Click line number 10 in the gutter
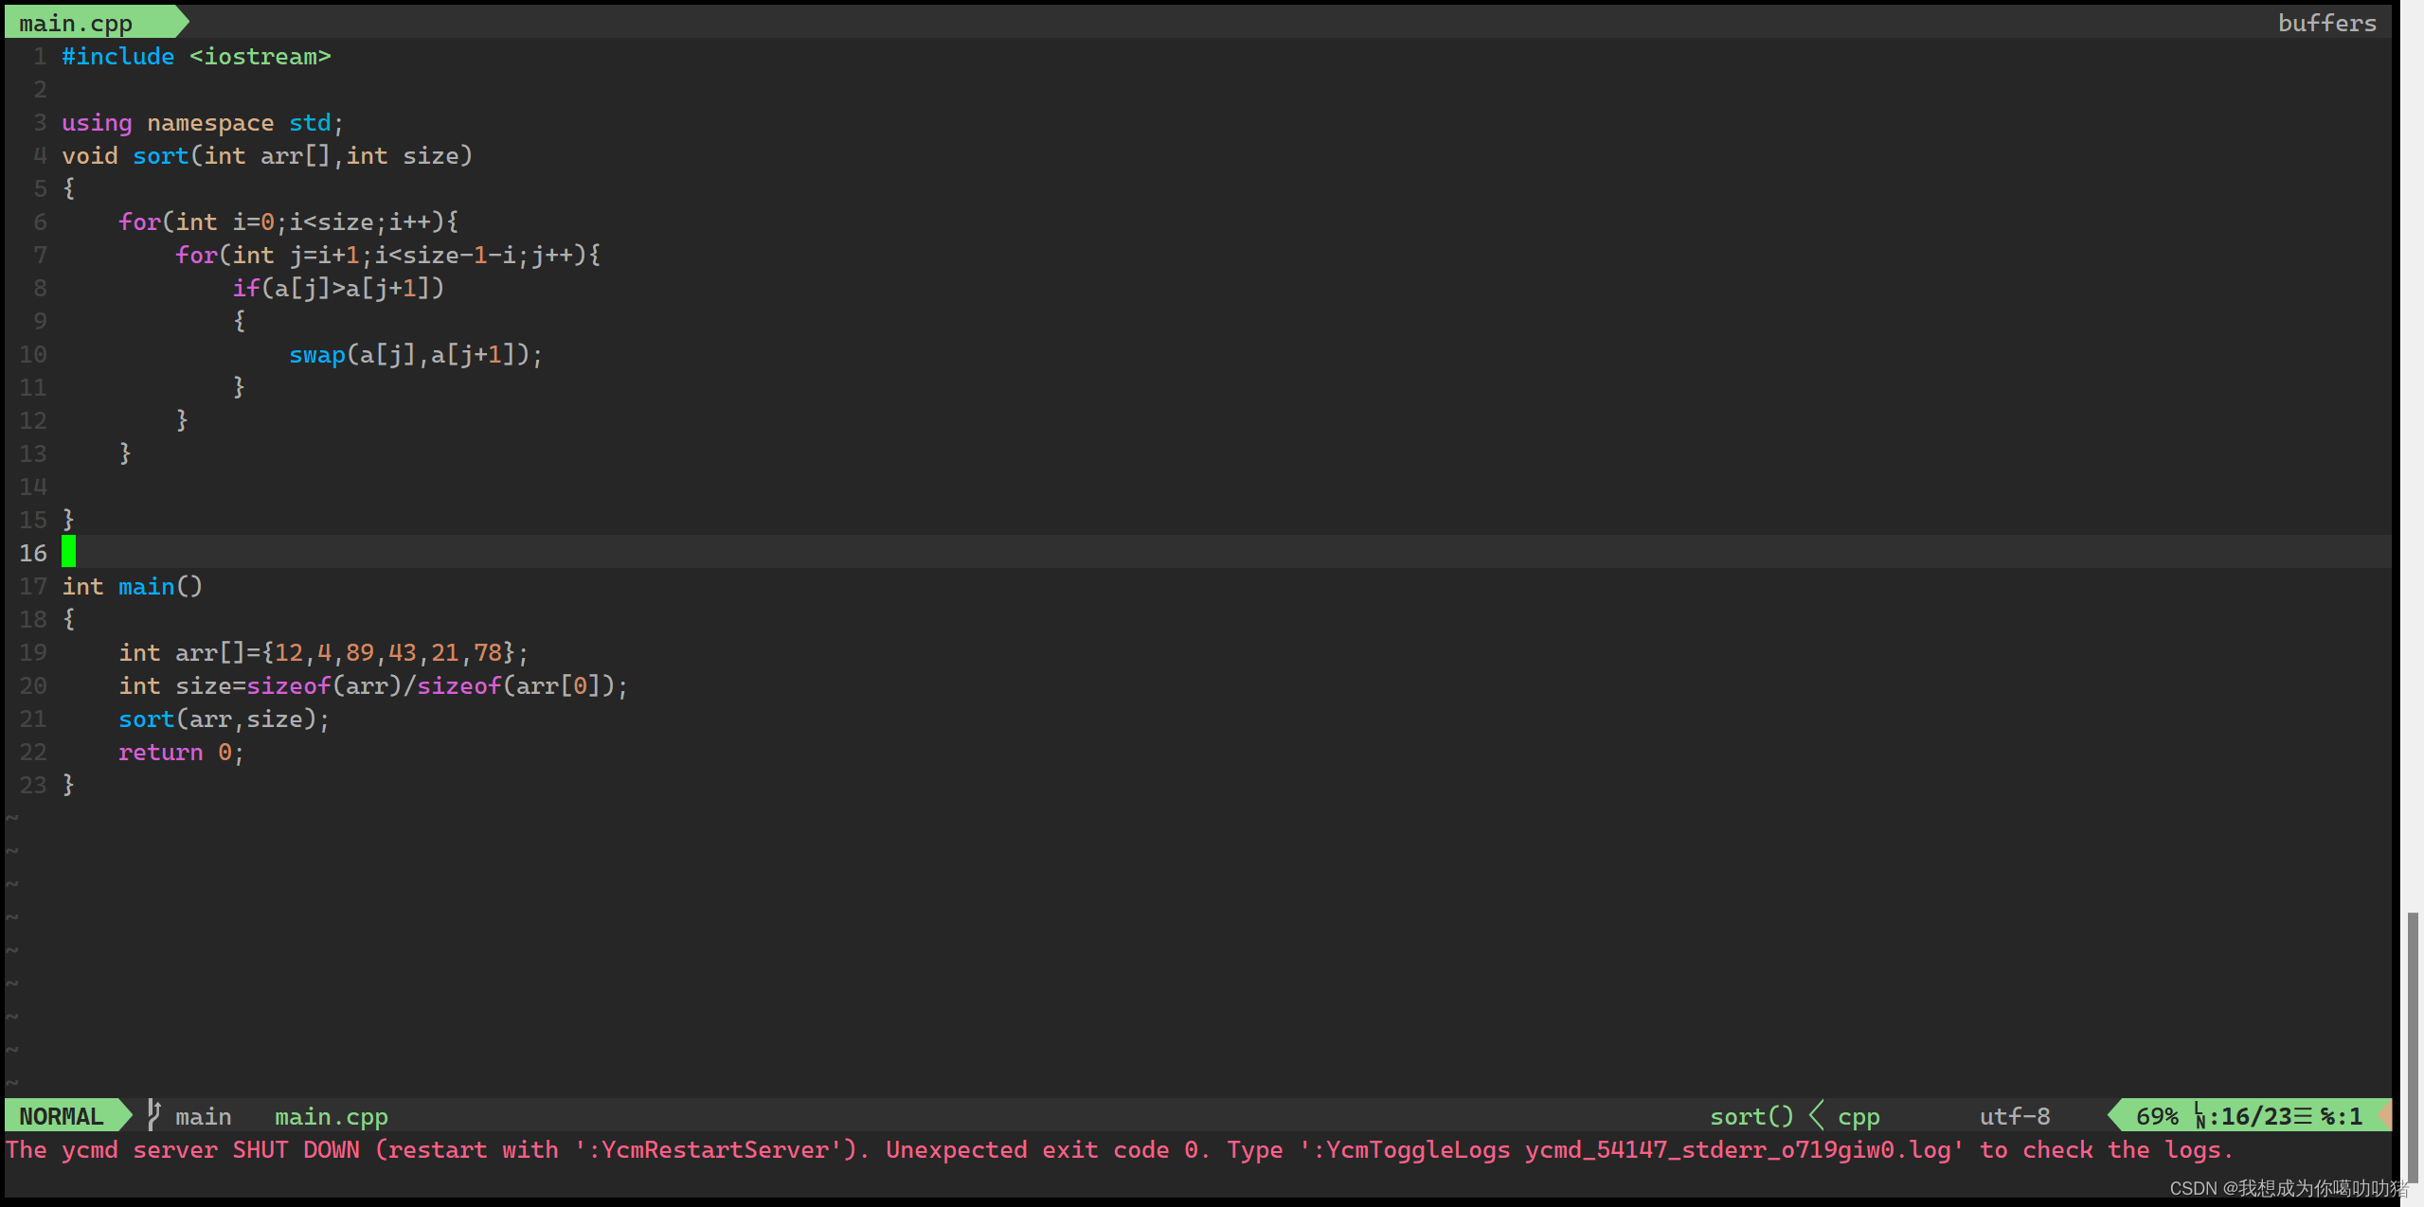The image size is (2424, 1207). [x=33, y=355]
